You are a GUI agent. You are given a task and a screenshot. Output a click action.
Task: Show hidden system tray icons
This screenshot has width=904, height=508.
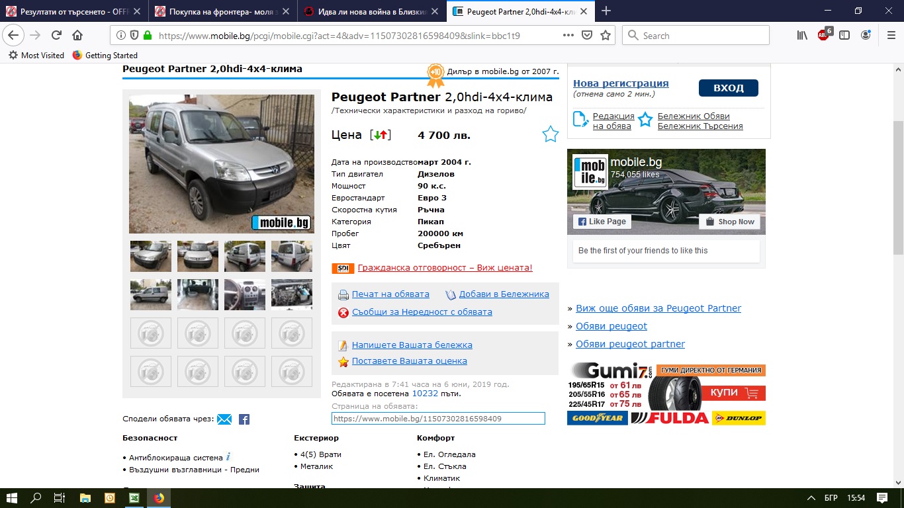[811, 498]
